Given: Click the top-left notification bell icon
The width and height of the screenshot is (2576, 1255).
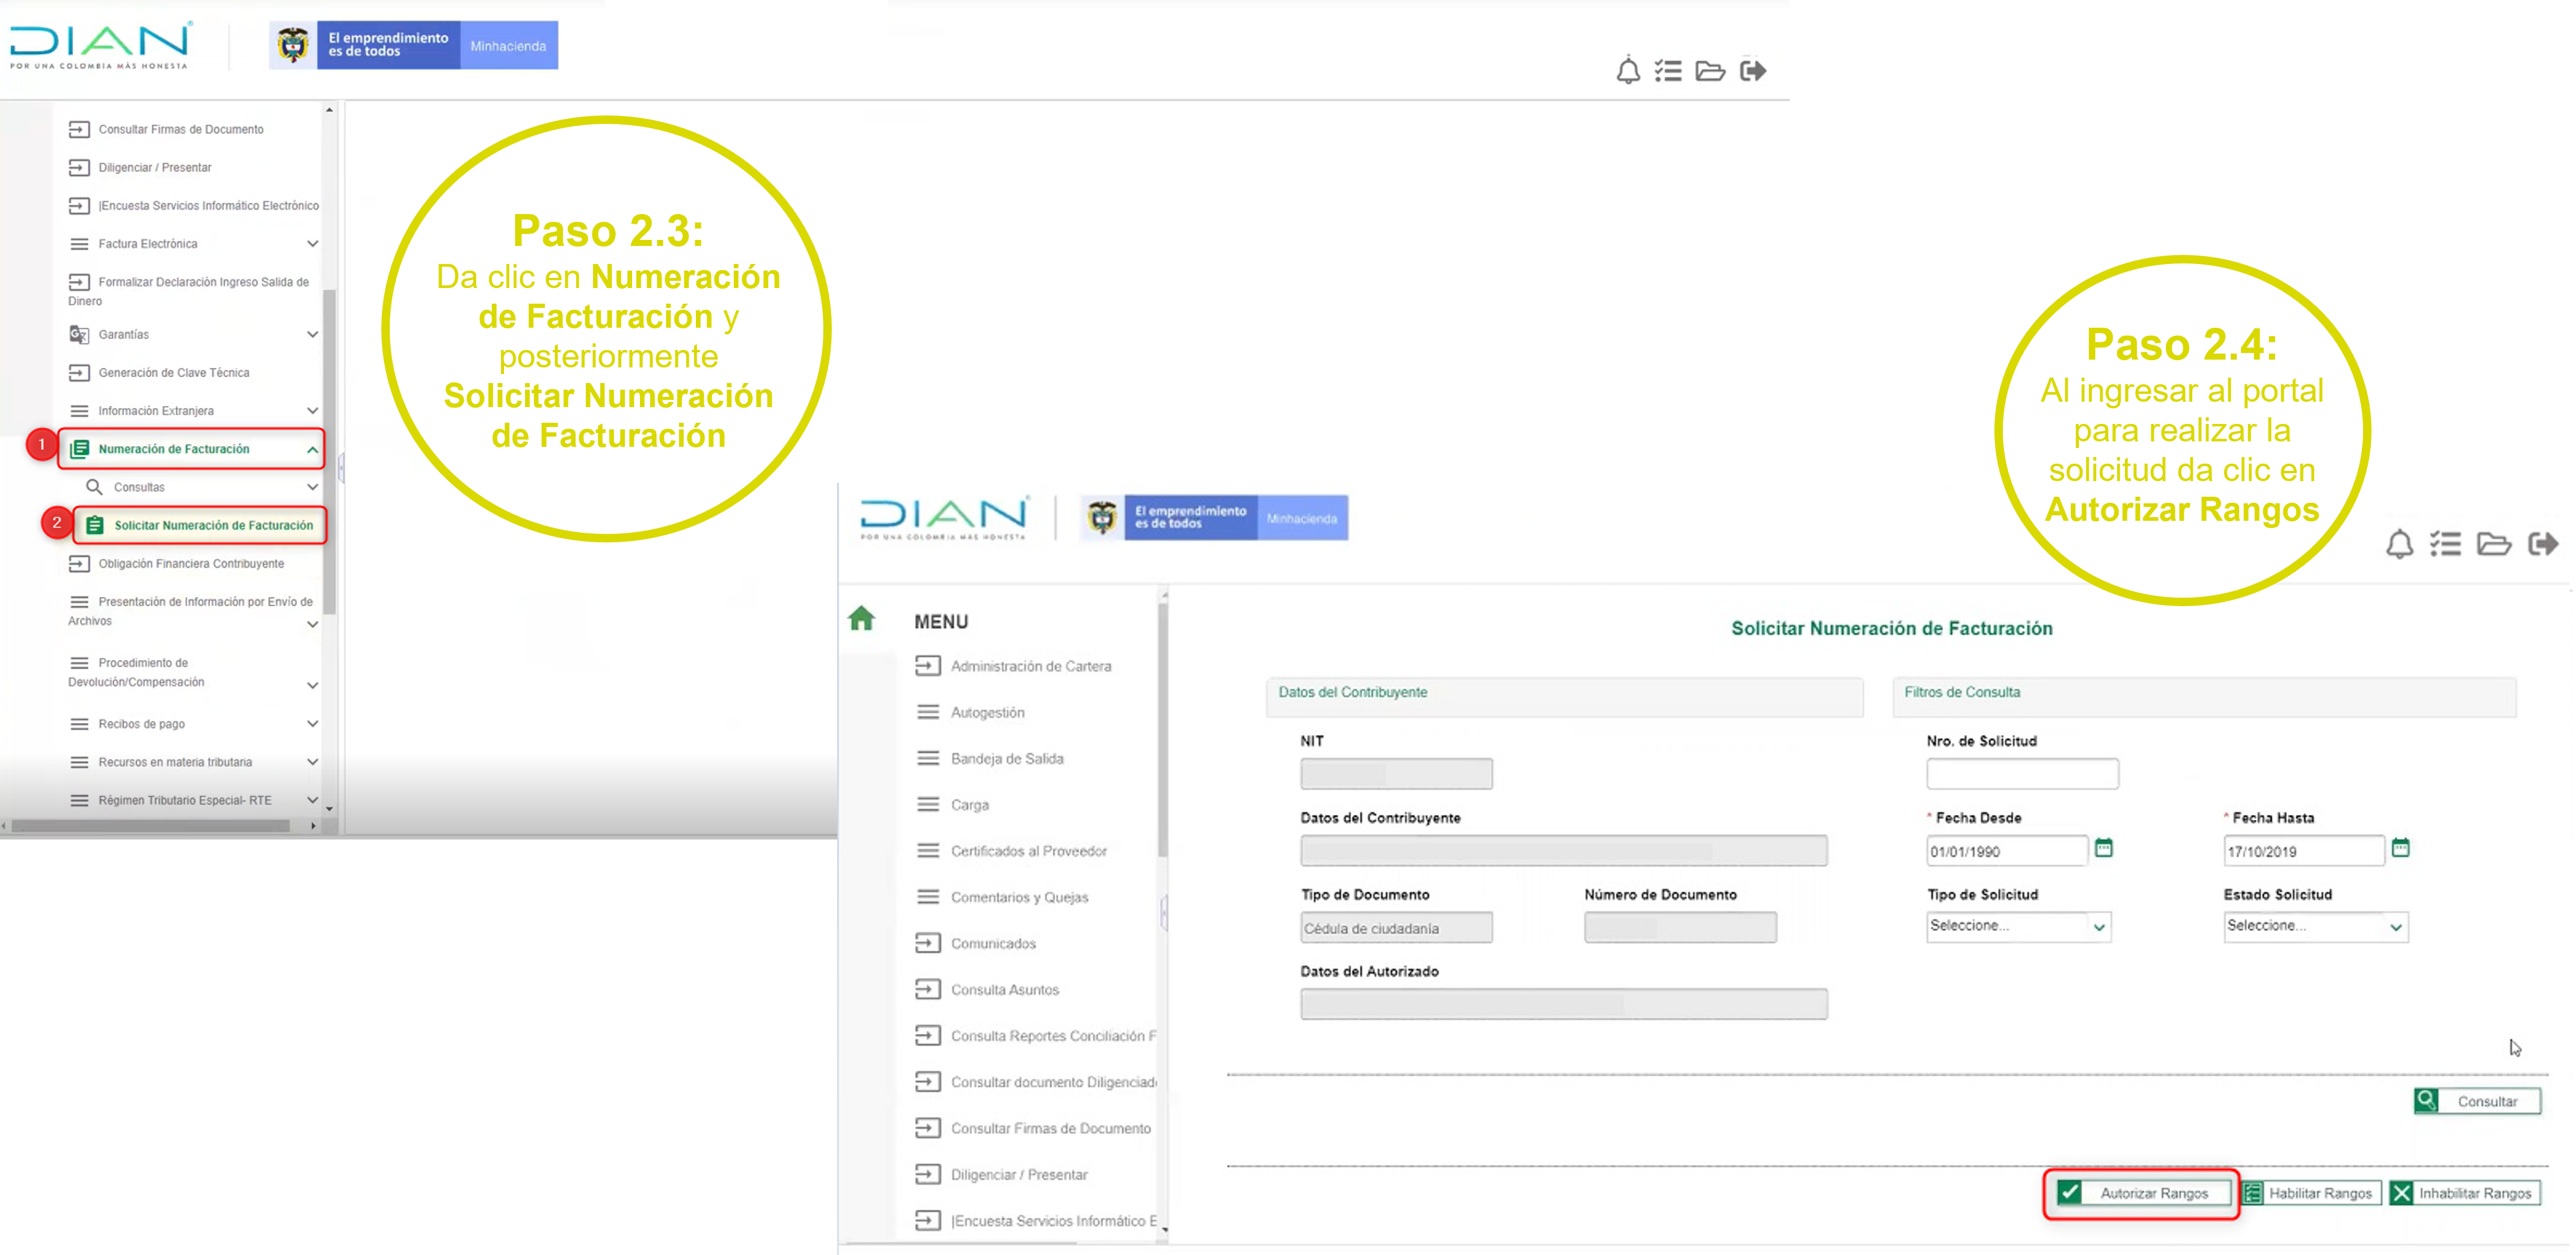Looking at the screenshot, I should click(x=1628, y=71).
